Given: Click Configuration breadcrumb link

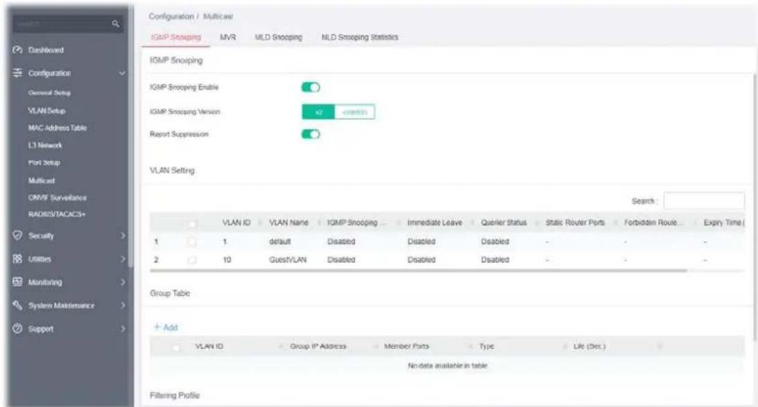Looking at the screenshot, I should click(171, 17).
